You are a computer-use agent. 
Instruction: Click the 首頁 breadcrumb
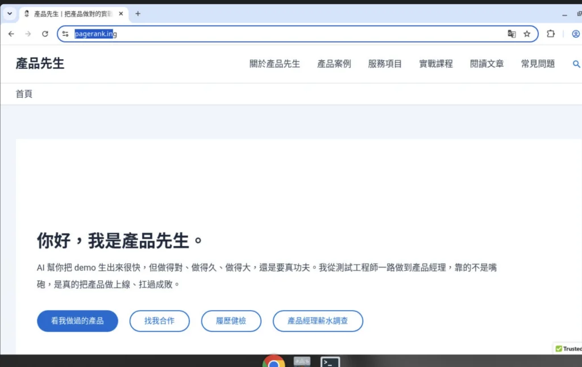point(24,94)
